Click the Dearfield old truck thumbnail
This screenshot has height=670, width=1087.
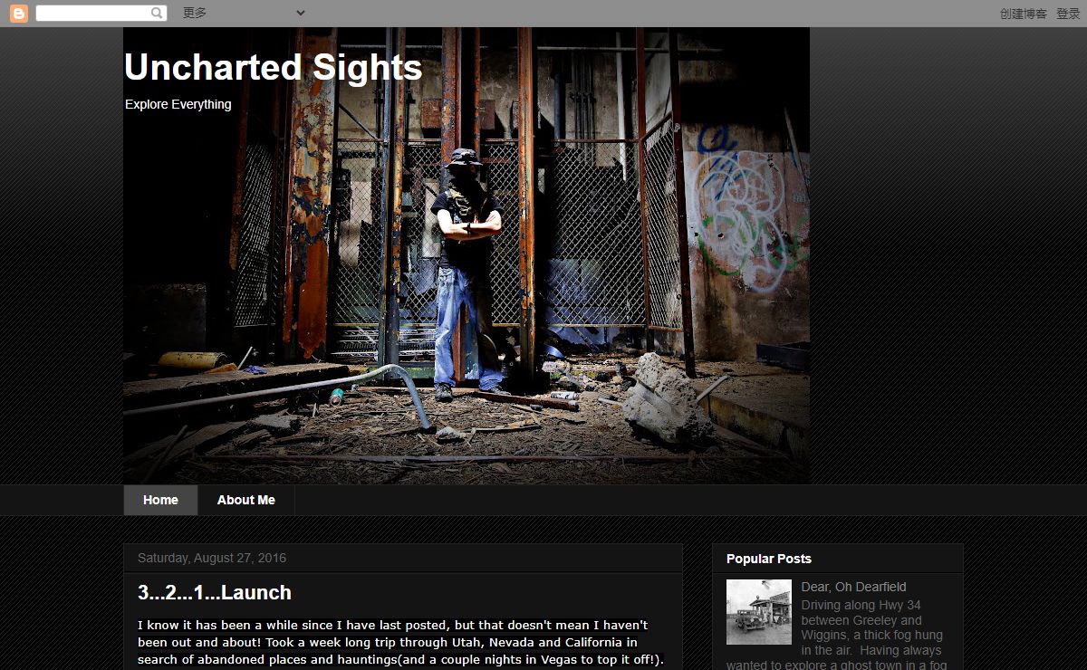(x=759, y=612)
